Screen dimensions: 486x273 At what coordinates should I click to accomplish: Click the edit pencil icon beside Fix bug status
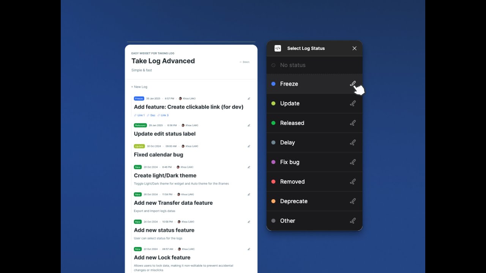coord(353,162)
